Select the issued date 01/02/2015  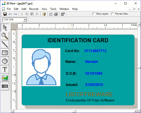(94, 85)
